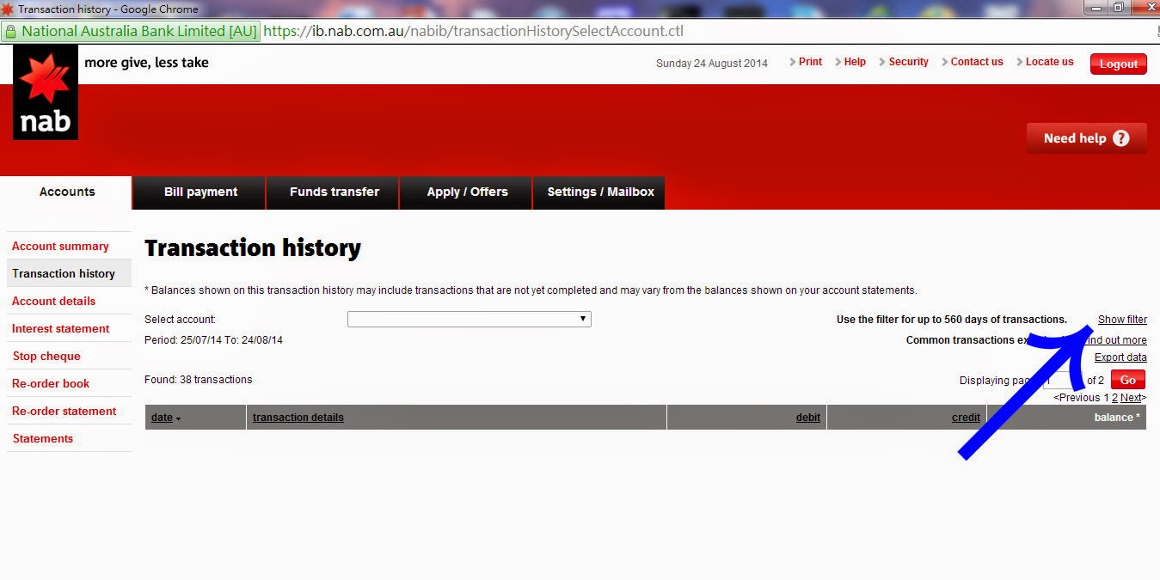1160x580 pixels.
Task: Open the Contact us link
Action: (x=977, y=62)
